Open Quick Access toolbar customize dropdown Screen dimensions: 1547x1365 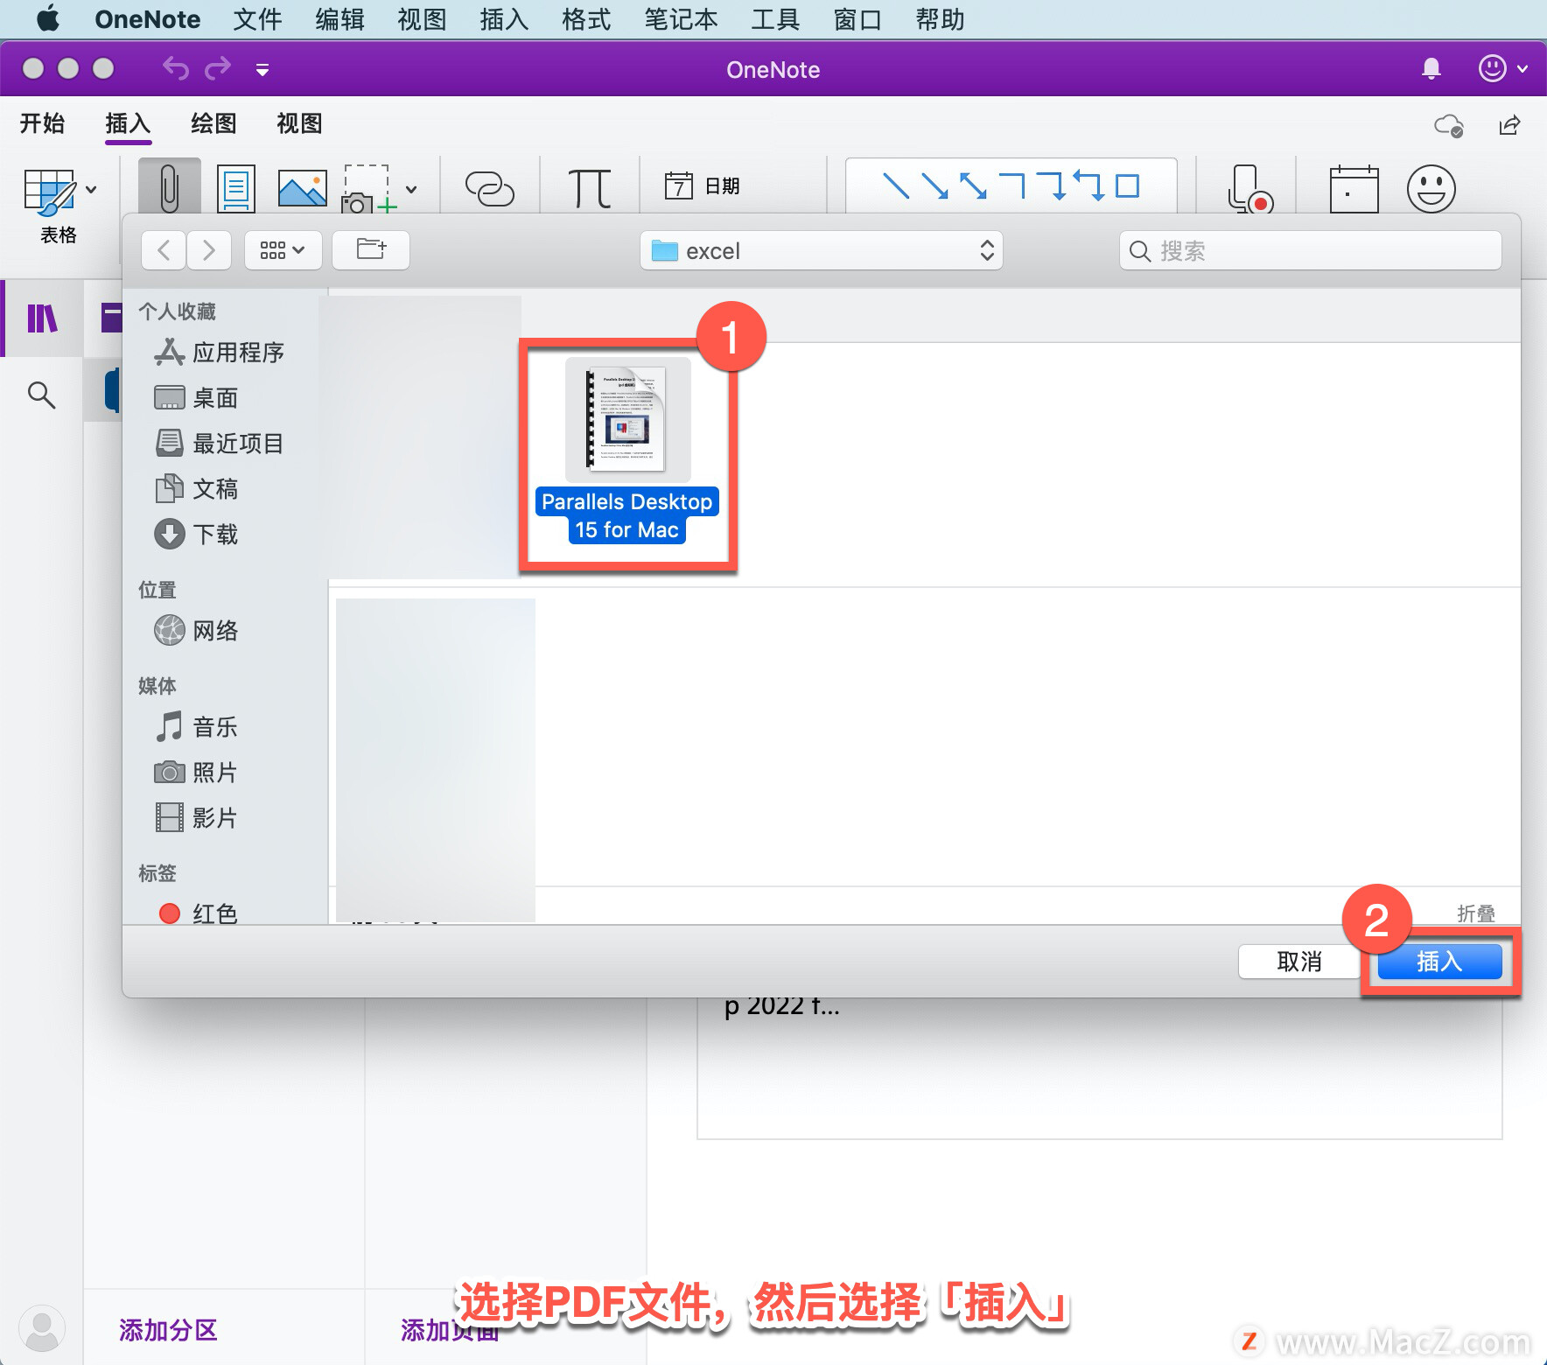(x=262, y=69)
